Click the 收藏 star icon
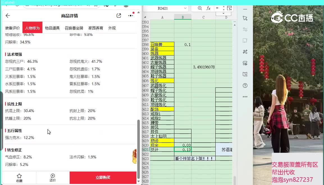324x185 pixels. coord(19,176)
